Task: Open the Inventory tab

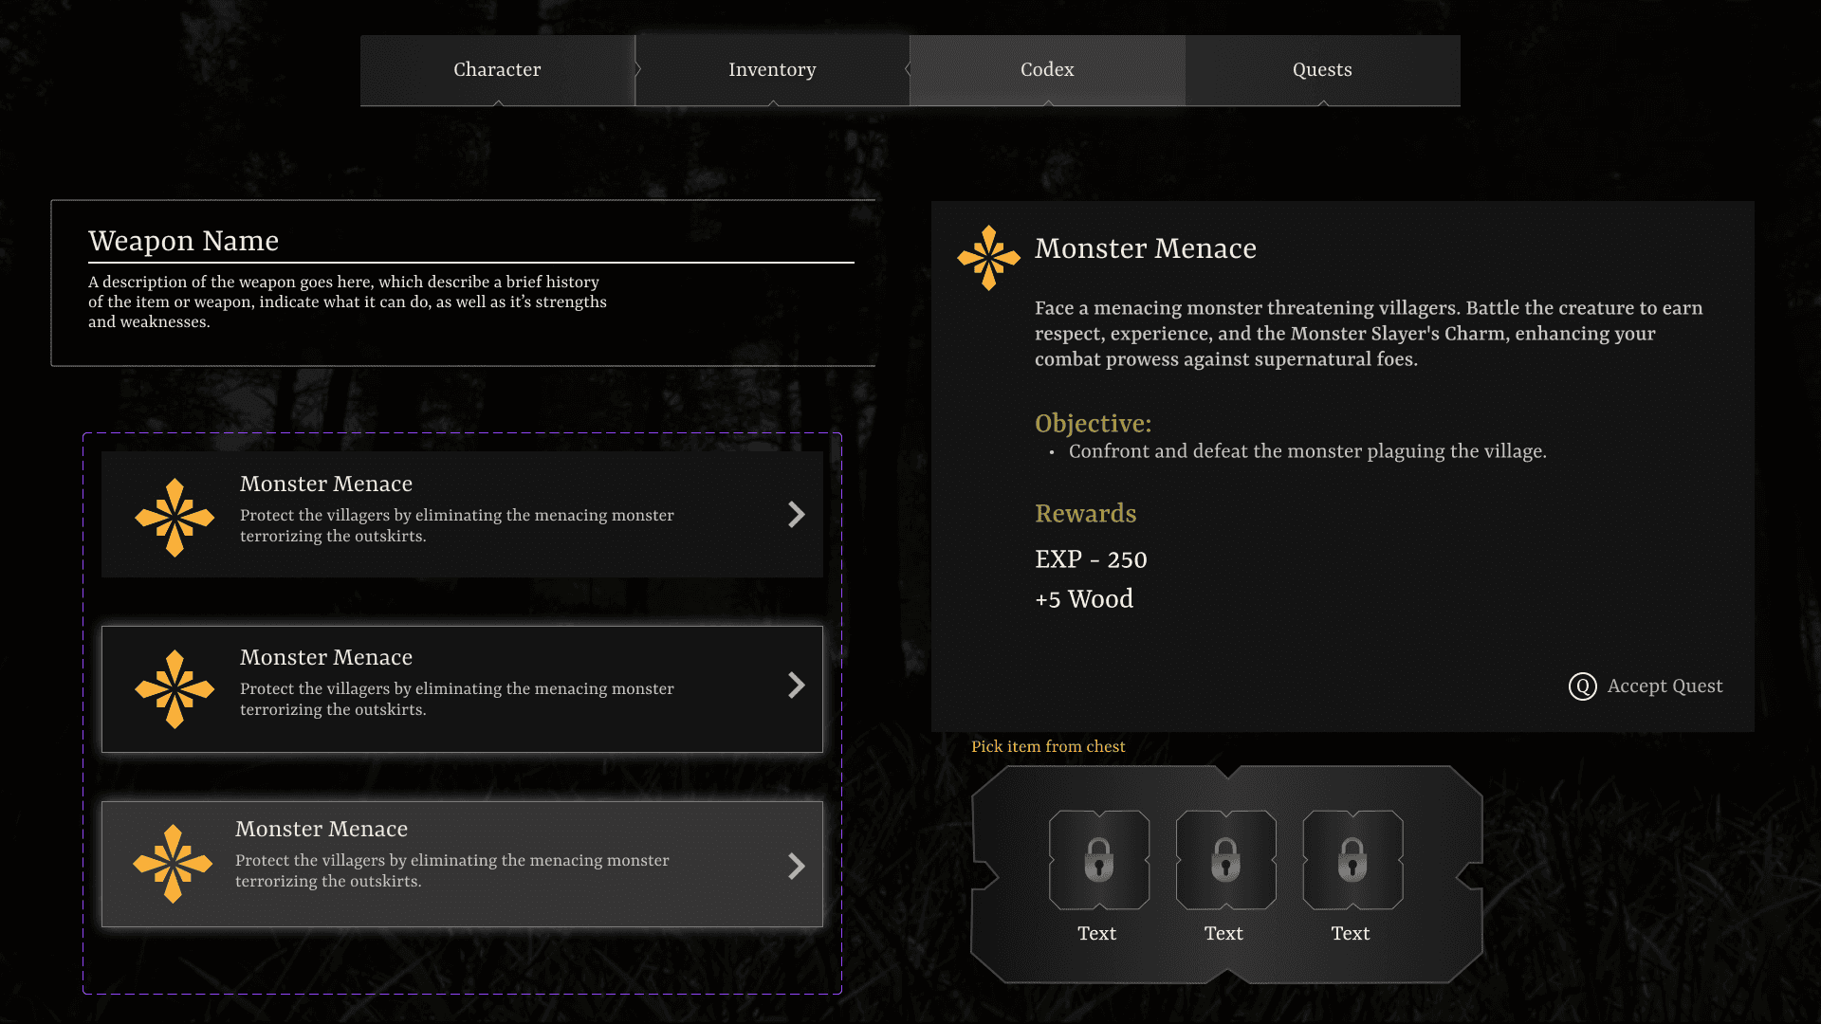Action: point(772,70)
